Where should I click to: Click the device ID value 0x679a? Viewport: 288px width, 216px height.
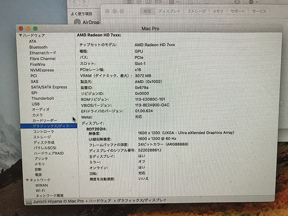click(x=142, y=87)
